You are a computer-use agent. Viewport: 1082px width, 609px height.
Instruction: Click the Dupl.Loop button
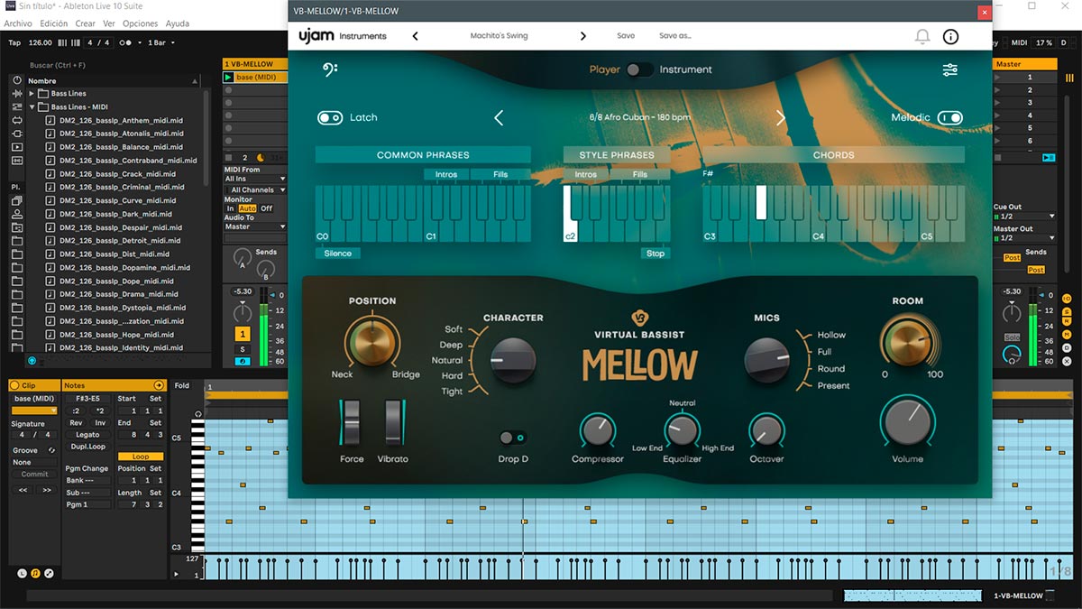tap(87, 447)
